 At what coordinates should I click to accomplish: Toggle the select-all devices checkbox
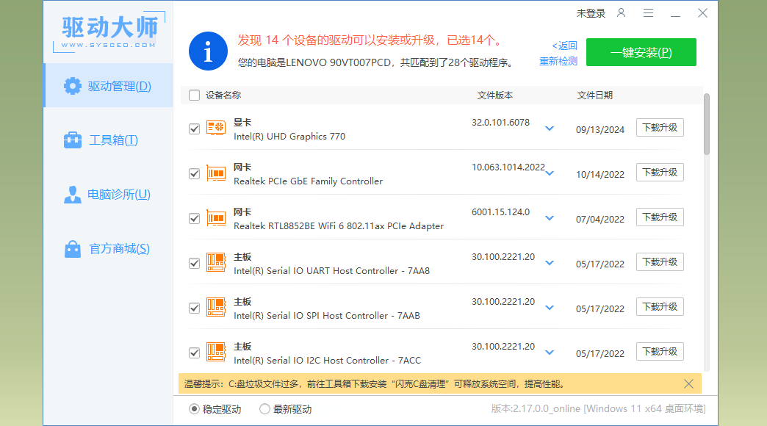point(194,95)
